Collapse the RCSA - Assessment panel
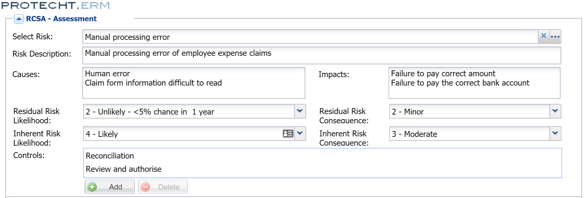Screen dimensions: 584x198 [x=19, y=19]
